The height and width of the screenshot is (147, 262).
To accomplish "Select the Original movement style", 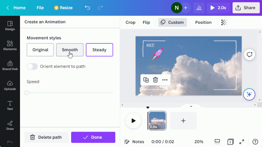I will 40,50.
